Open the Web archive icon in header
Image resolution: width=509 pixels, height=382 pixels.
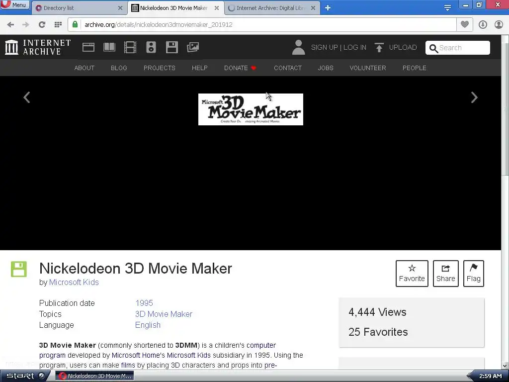pos(88,47)
